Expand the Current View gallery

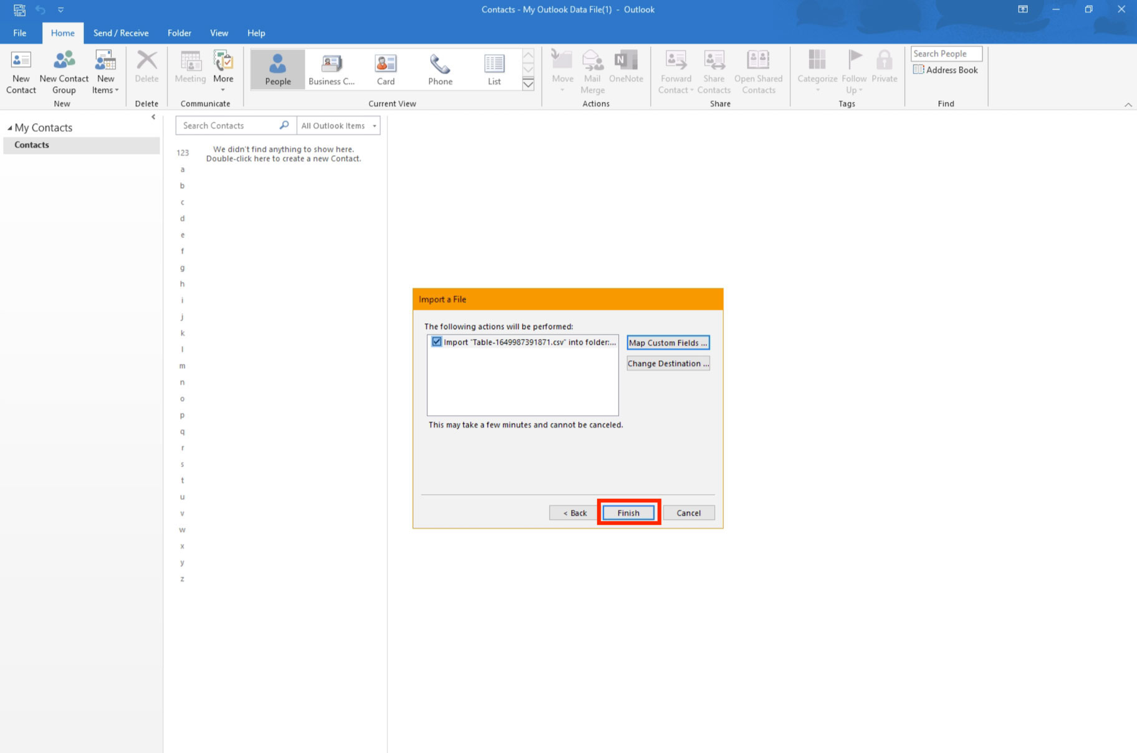tap(528, 84)
